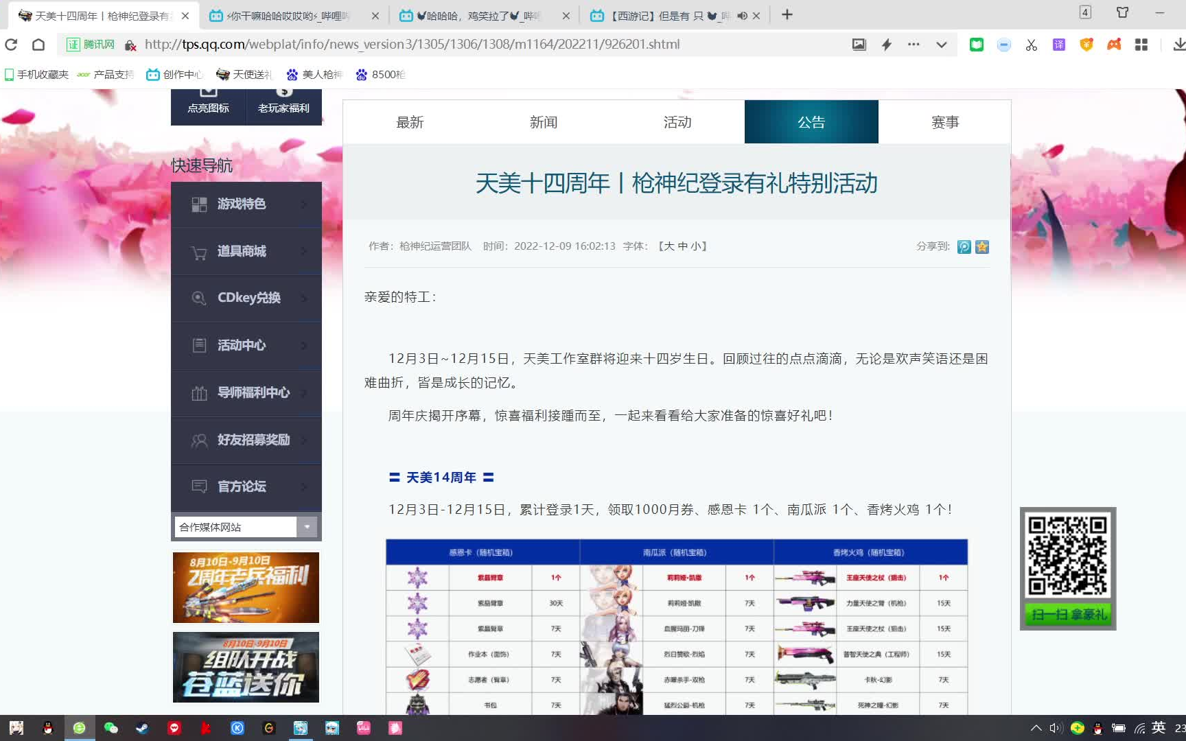The height and width of the screenshot is (741, 1186).
Task: Open the 8500枪 bookmark
Action: [380, 74]
